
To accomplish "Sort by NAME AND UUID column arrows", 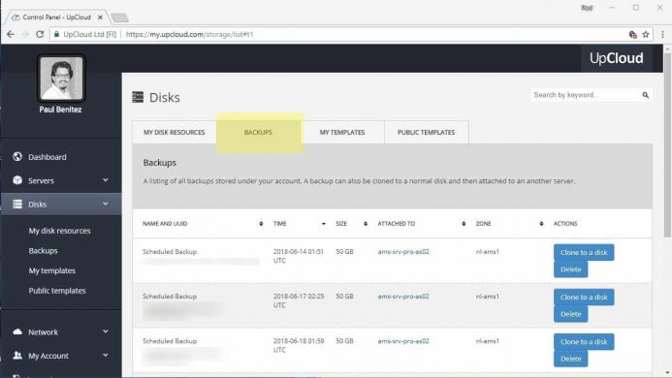I will pyautogui.click(x=261, y=224).
